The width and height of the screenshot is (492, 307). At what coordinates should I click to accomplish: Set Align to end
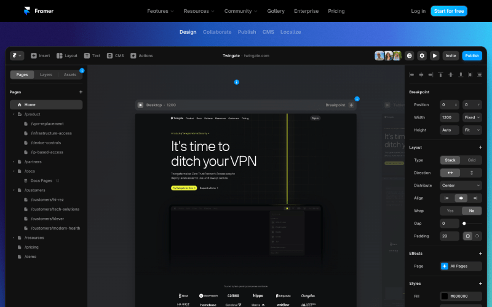tap(475, 198)
